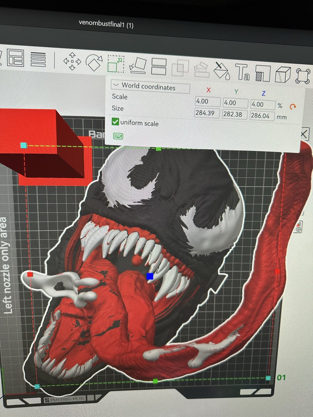The image size is (313, 417).
Task: Expand the World coordinates dropdown
Action: (x=151, y=86)
